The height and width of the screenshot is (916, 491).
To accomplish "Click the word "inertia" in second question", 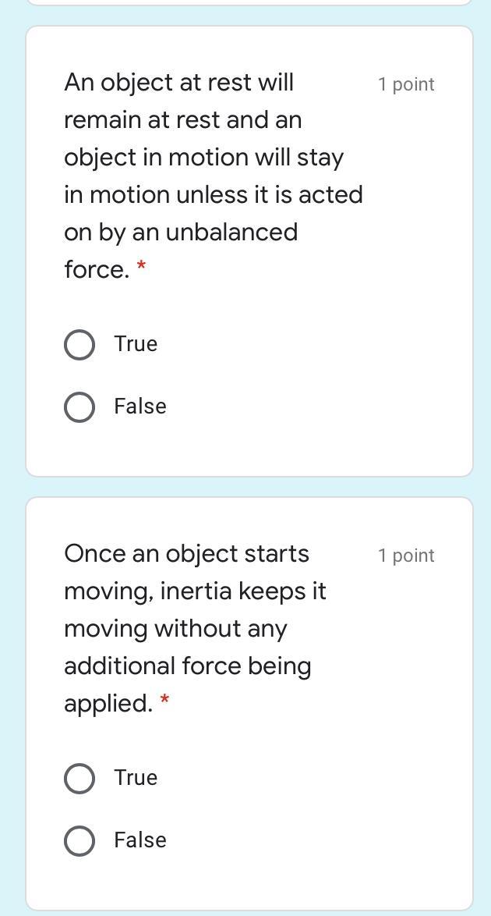I will 196,591.
